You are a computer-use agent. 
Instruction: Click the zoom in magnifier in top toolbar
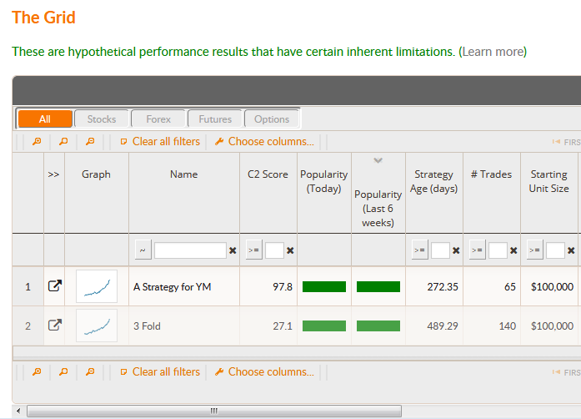tap(37, 141)
